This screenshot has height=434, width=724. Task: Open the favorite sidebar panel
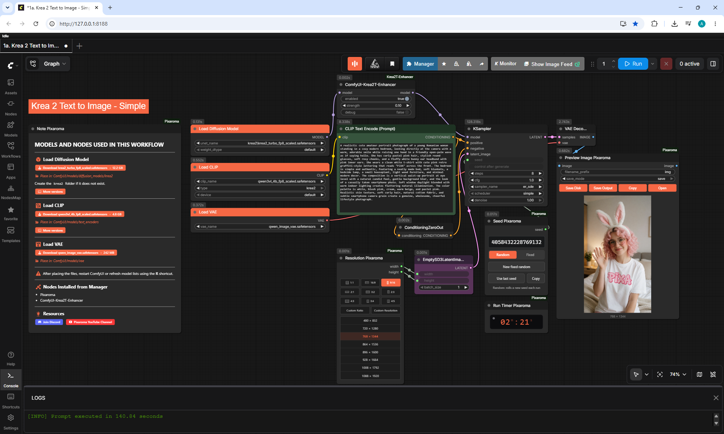click(x=11, y=213)
